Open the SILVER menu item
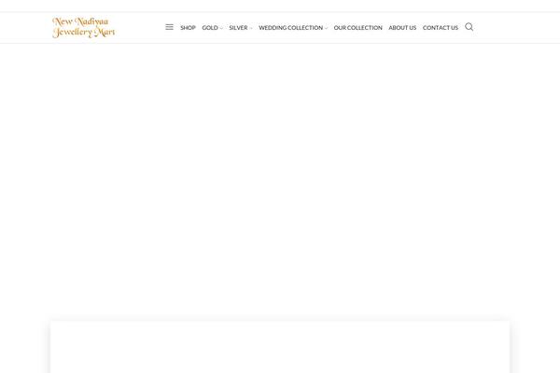 pos(238,27)
